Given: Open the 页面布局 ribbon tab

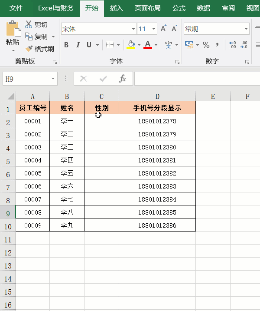Looking at the screenshot, I should 147,8.
